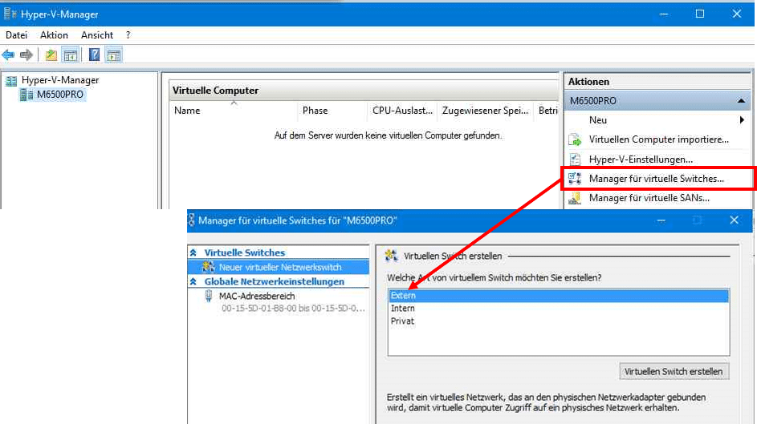757x424 pixels.
Task: Click the Manager für virtuelle Switches icon
Action: tap(575, 179)
